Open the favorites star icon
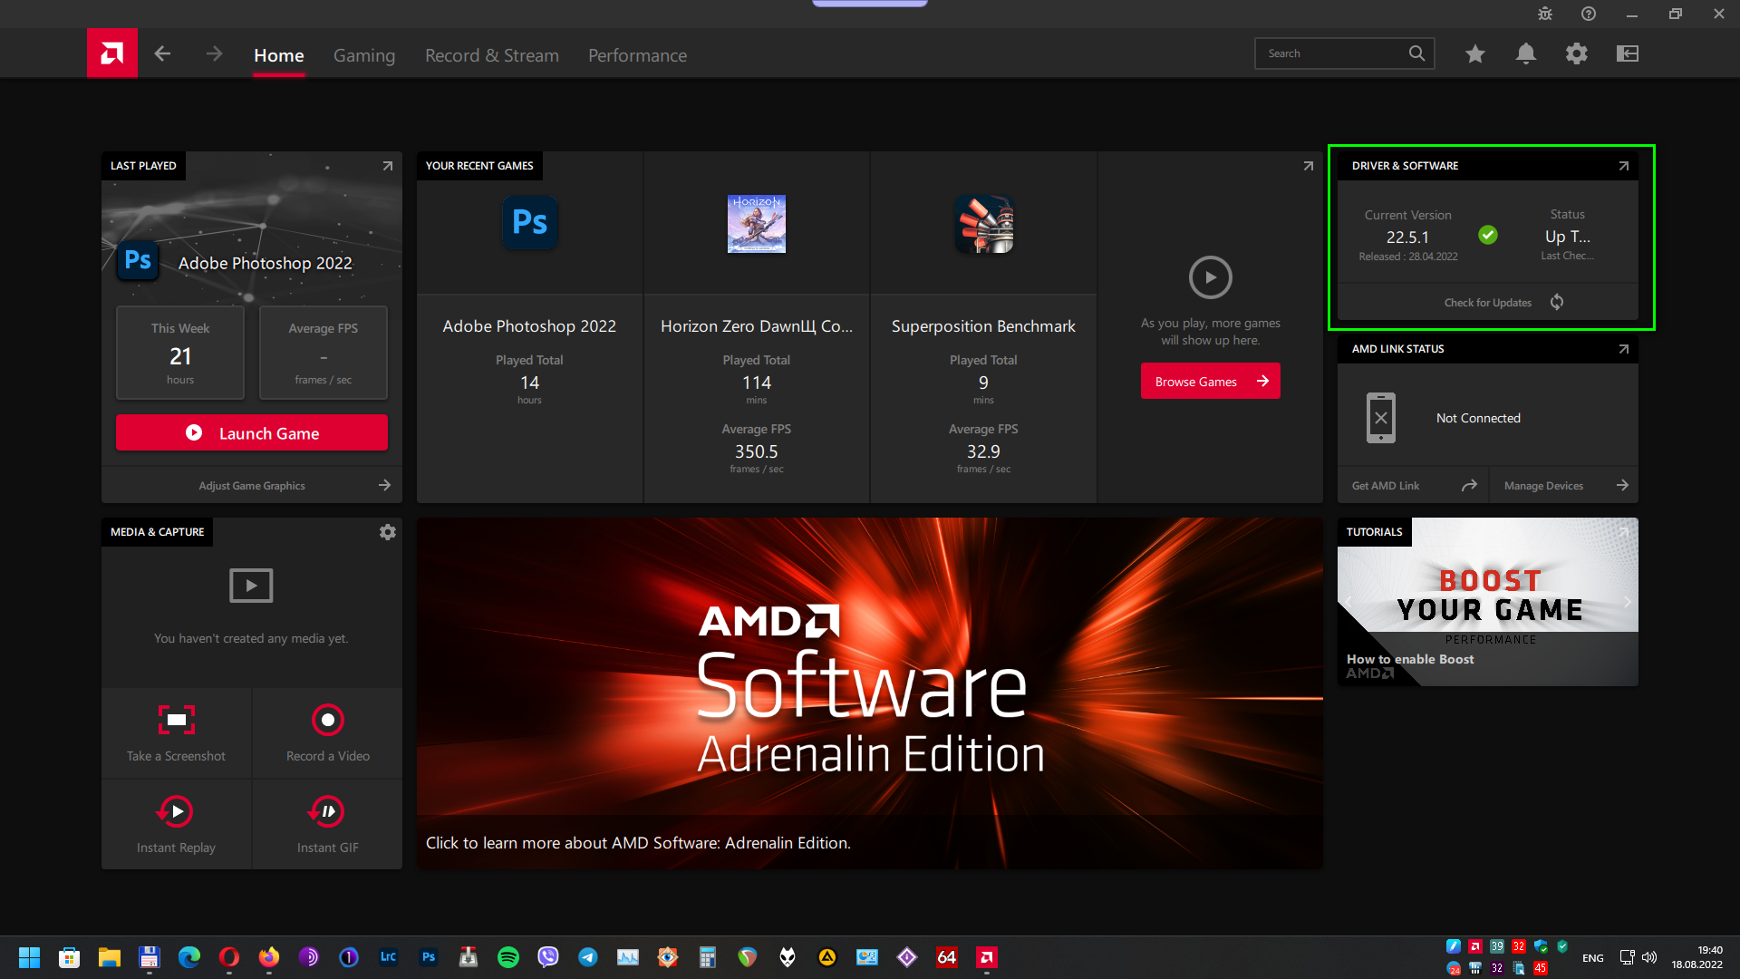Screen dimensions: 1740x979 pos(1474,53)
